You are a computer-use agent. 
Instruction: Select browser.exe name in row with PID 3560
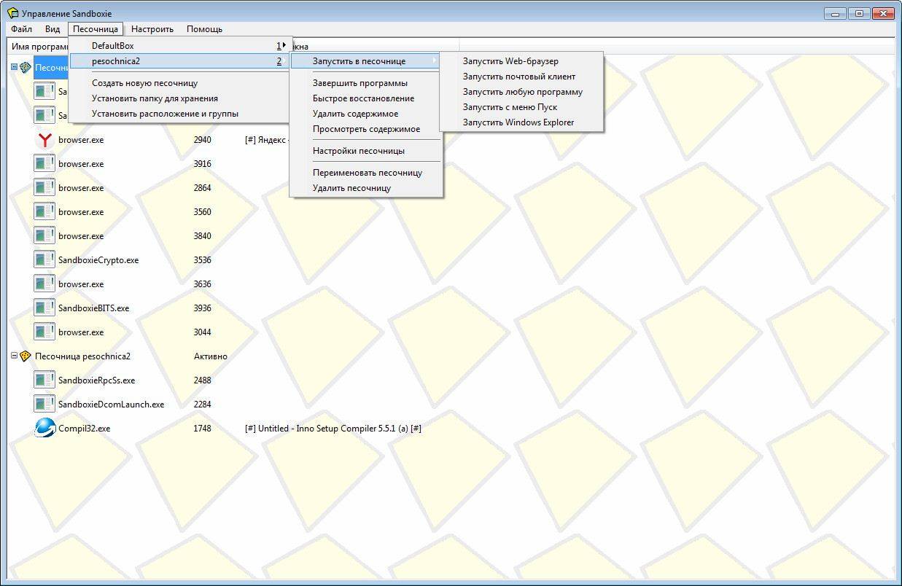coord(81,212)
